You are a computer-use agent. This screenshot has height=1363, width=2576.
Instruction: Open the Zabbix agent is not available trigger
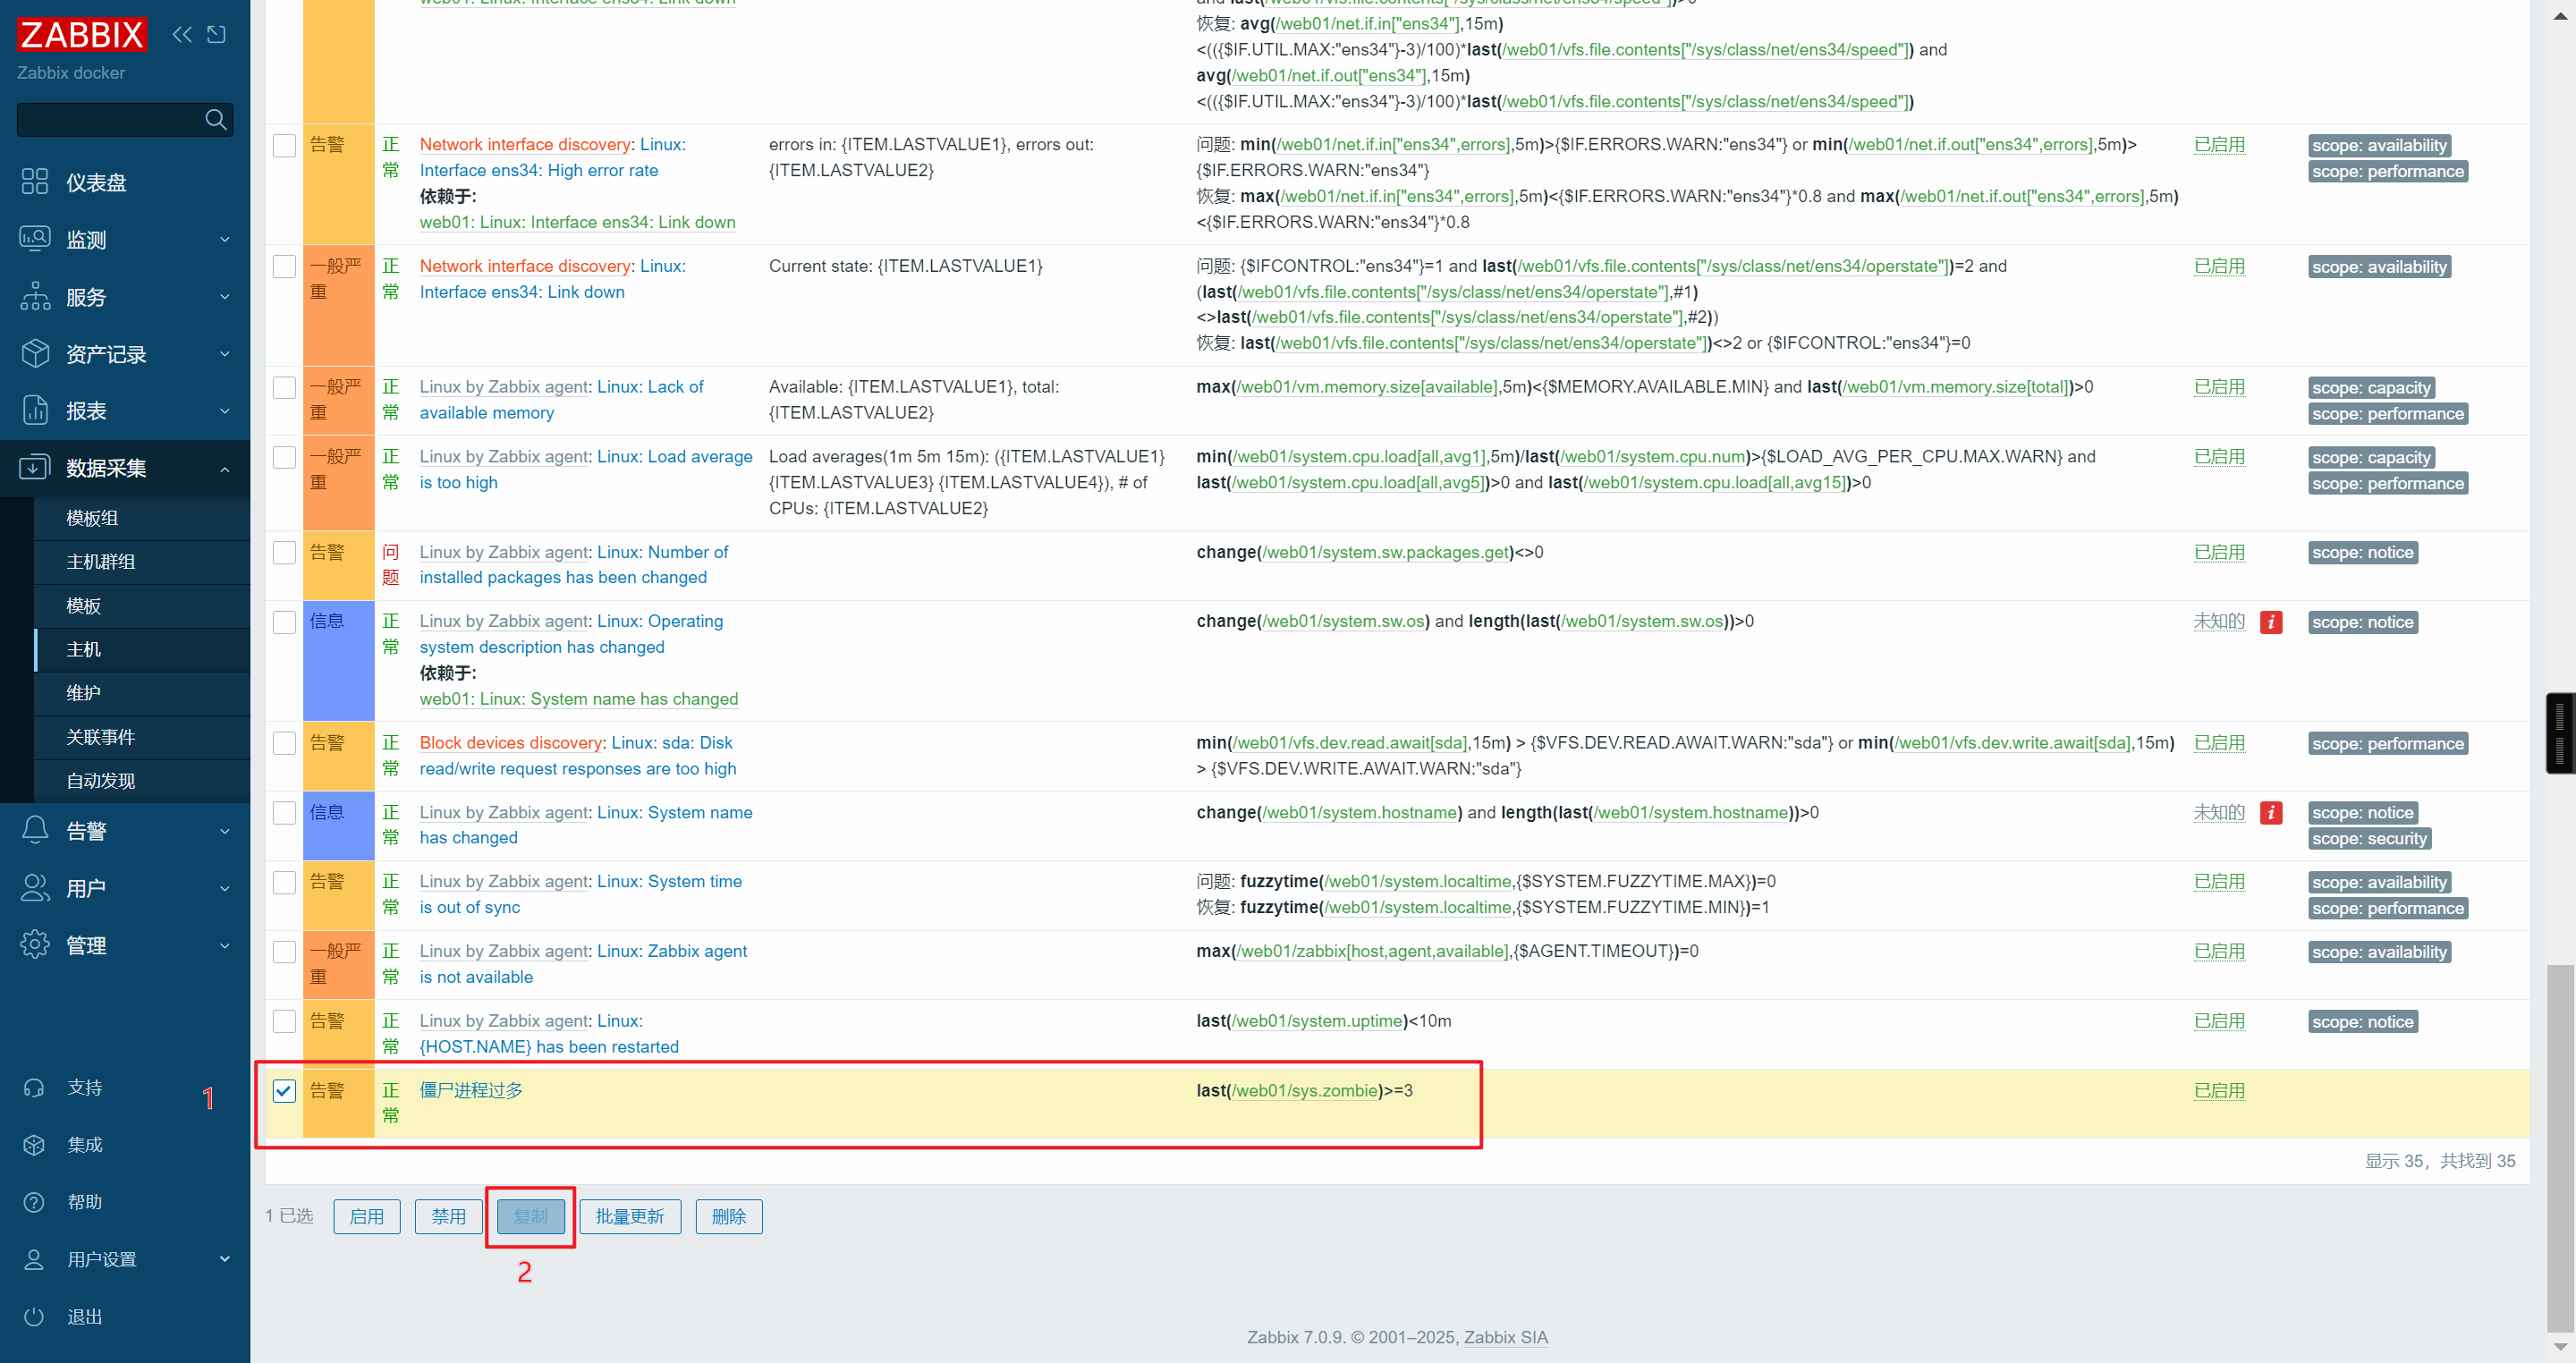583,964
